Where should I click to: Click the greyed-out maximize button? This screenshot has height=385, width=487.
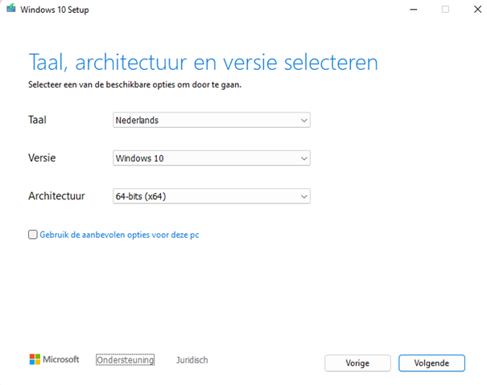(445, 10)
